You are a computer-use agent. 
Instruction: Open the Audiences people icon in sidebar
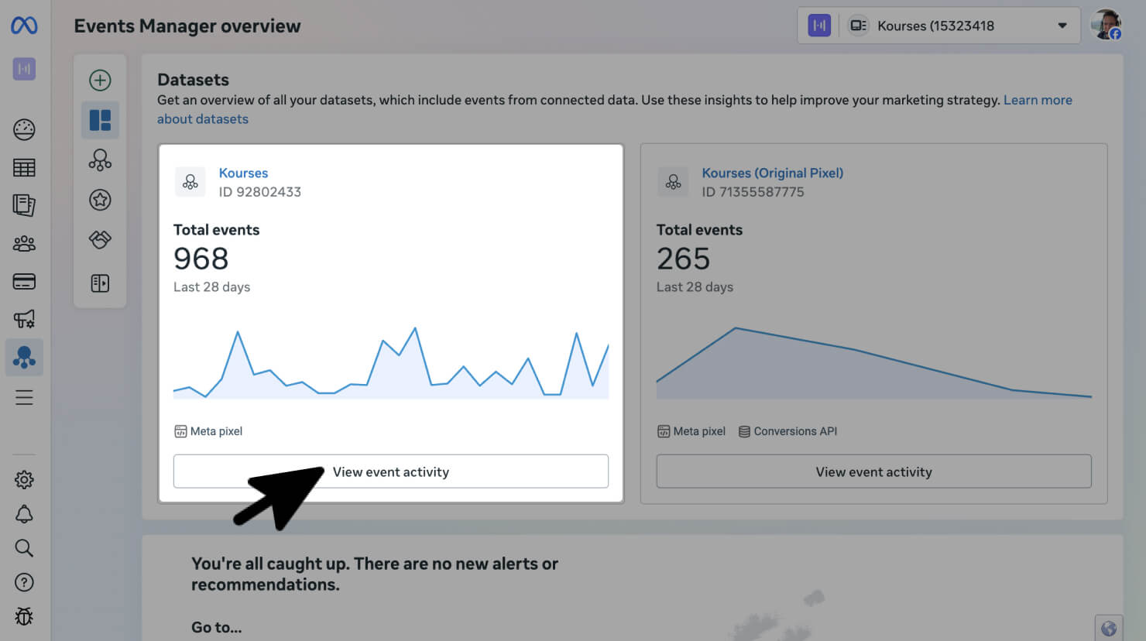click(24, 244)
